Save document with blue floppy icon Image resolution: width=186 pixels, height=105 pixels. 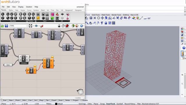[6, 26]
